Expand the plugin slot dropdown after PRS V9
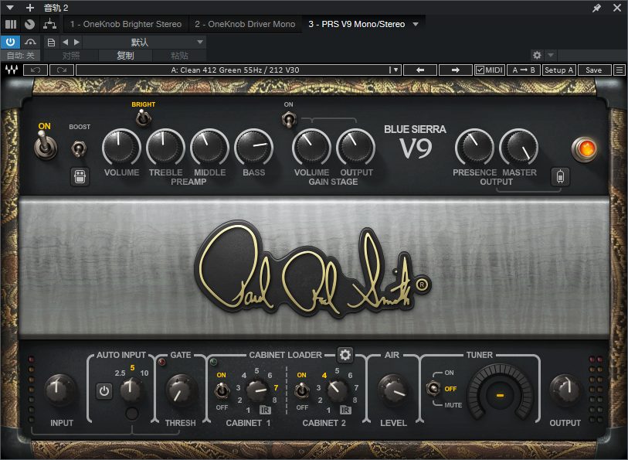This screenshot has height=460, width=628. point(416,24)
